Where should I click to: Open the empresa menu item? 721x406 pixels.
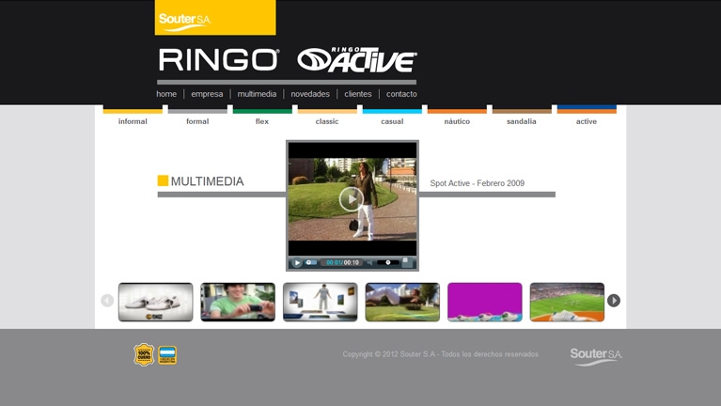207,94
